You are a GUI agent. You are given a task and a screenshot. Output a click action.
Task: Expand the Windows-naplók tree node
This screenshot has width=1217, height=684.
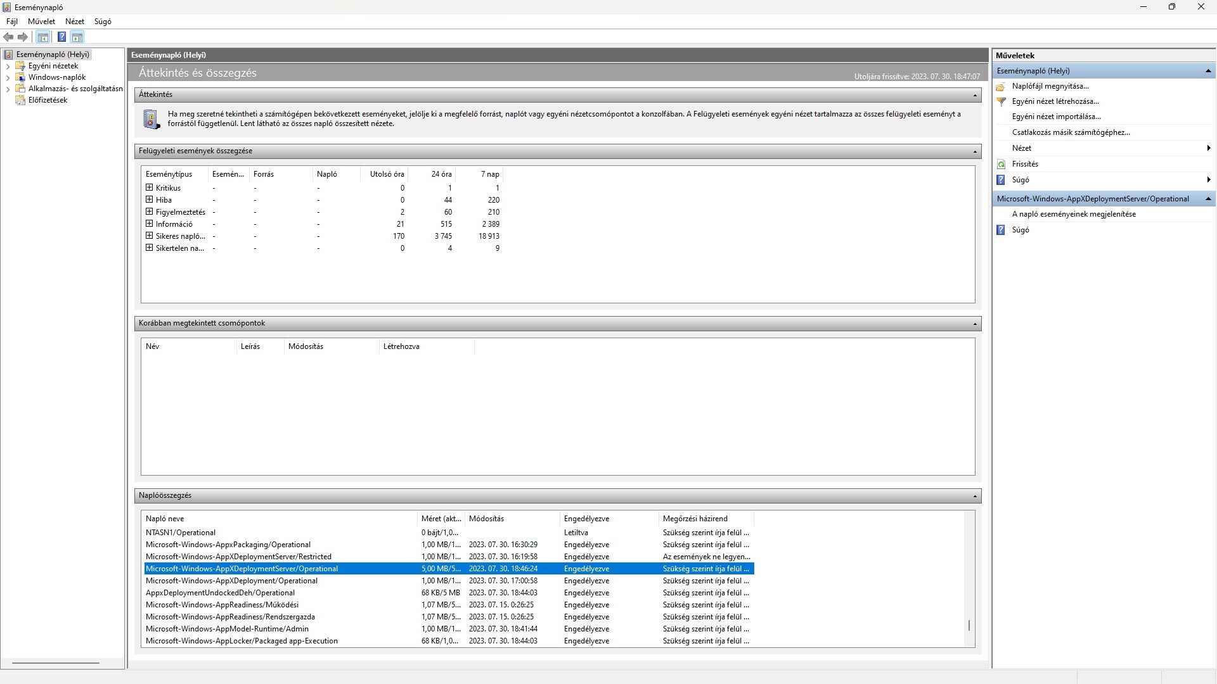point(8,77)
